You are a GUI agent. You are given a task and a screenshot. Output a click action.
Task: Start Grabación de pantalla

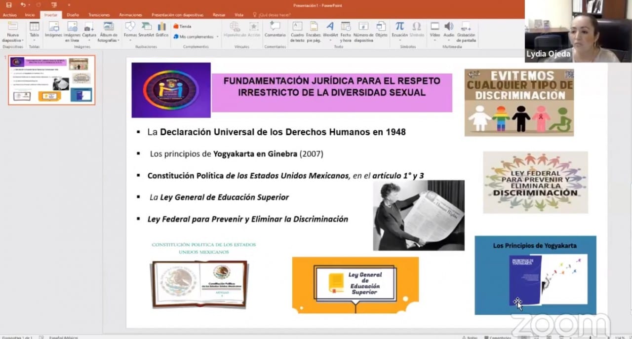point(466,32)
